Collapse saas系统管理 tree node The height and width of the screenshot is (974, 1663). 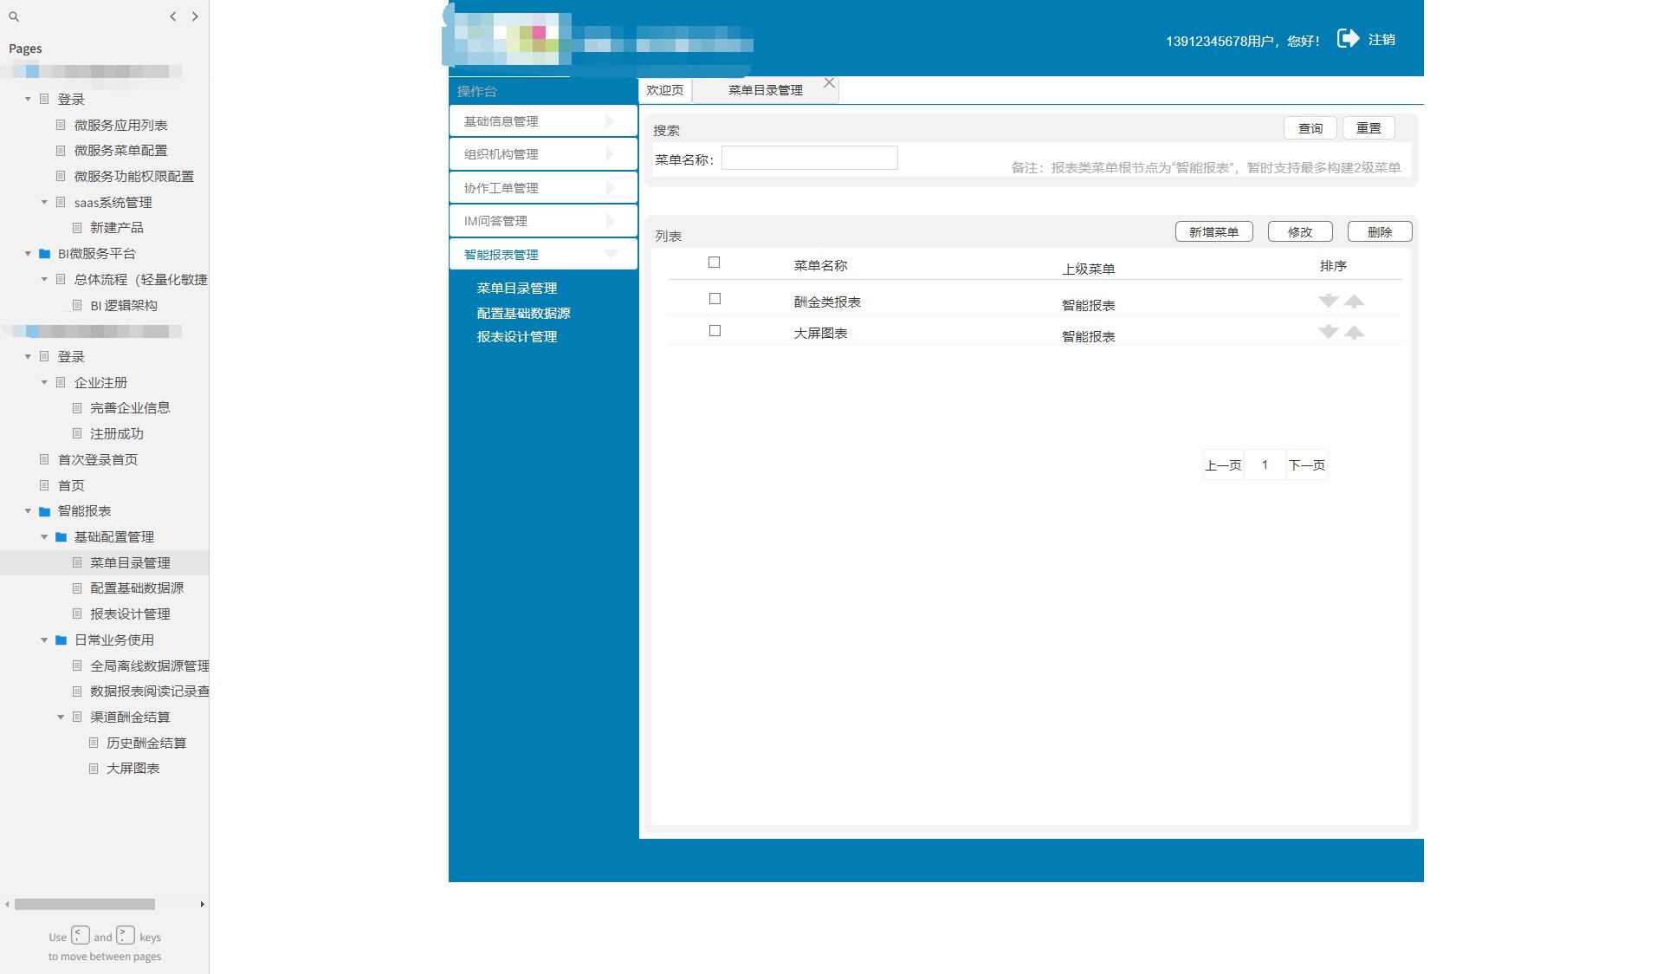coord(44,203)
